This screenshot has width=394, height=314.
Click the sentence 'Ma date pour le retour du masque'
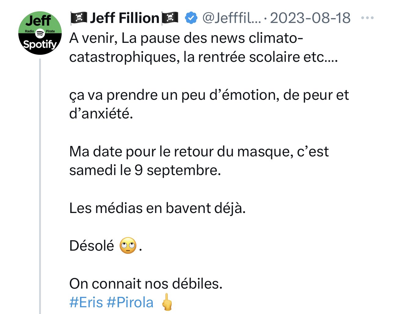[x=199, y=152]
